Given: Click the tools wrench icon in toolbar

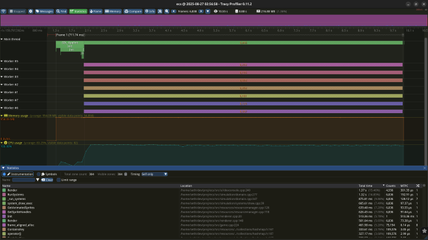Looking at the screenshot, I should click(x=160, y=11).
